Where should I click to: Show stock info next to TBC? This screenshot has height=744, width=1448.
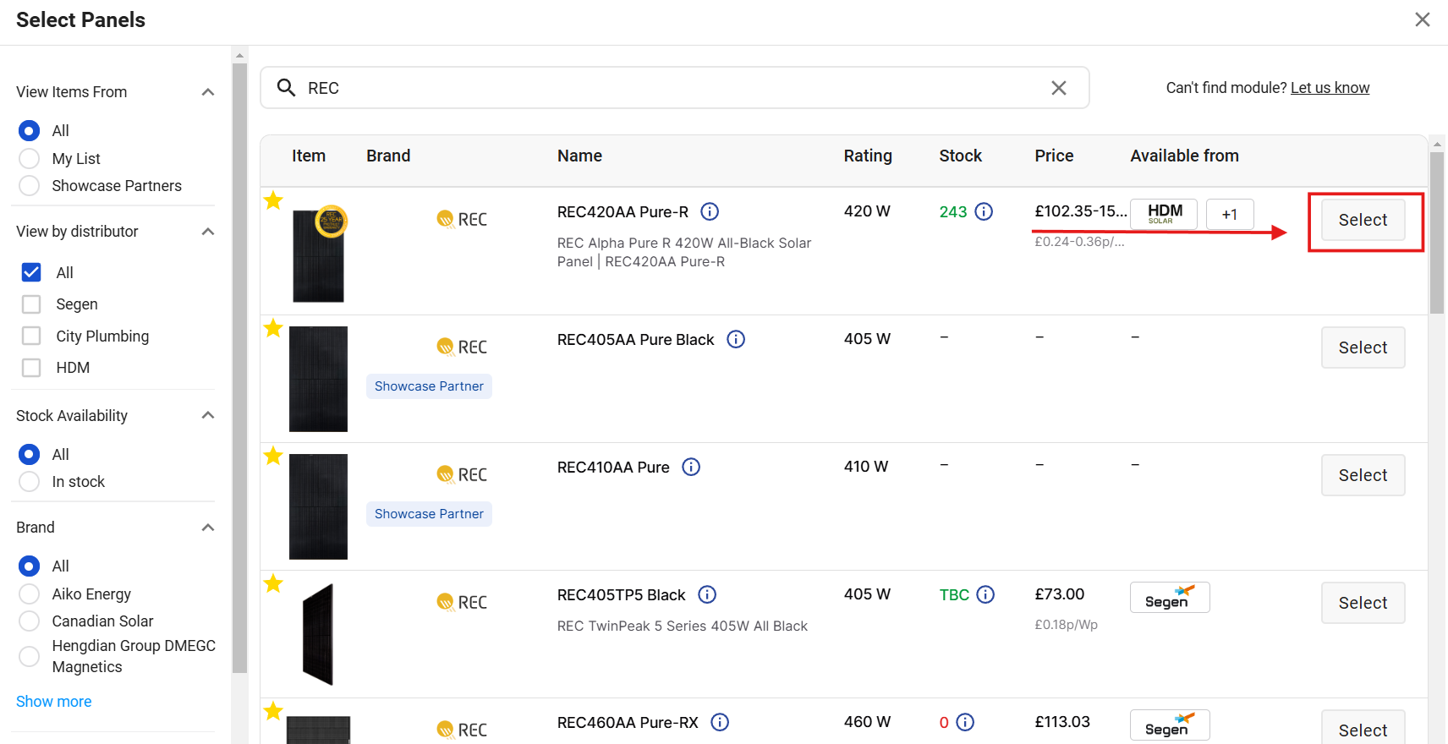click(985, 594)
